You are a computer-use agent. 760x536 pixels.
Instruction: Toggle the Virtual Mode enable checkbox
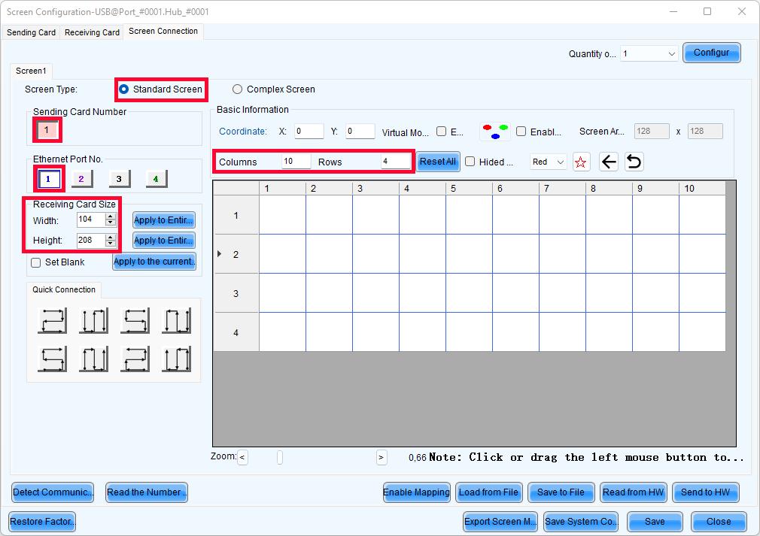point(441,132)
